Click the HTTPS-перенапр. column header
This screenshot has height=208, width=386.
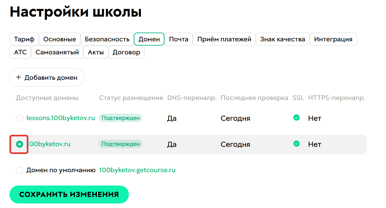[336, 98]
